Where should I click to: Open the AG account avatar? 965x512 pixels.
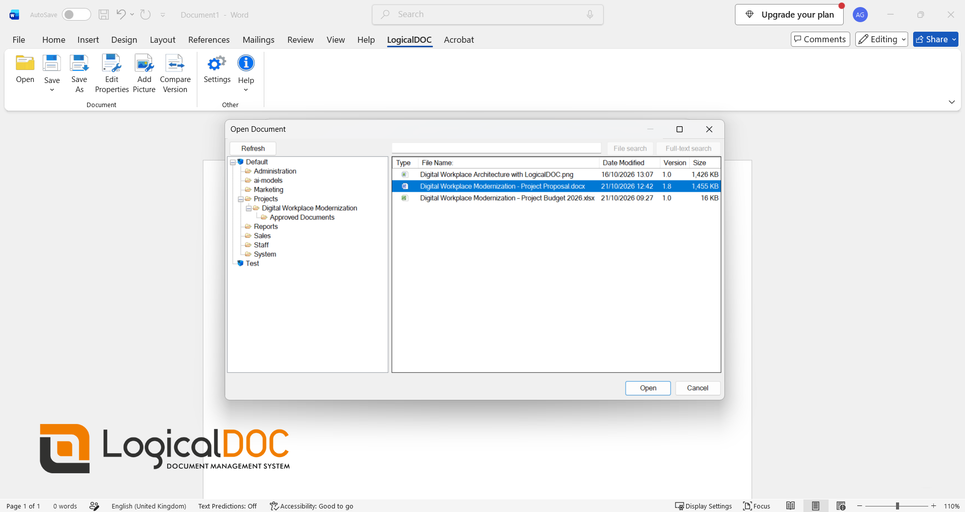coord(860,15)
